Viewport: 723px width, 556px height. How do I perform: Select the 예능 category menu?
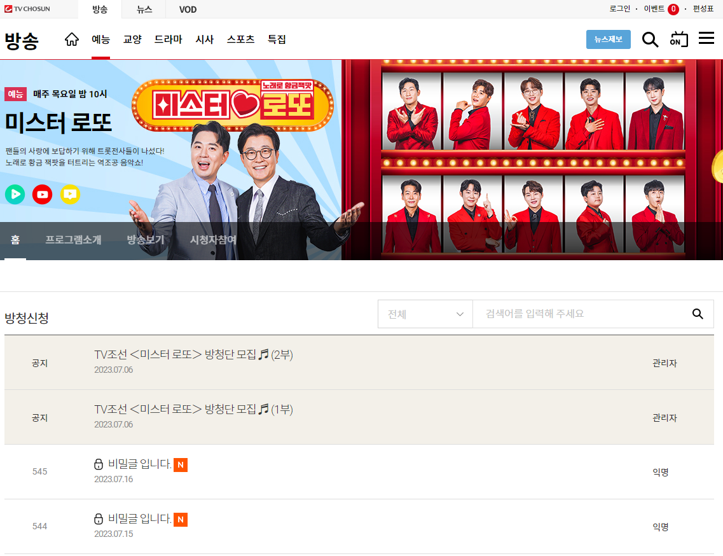click(x=100, y=39)
